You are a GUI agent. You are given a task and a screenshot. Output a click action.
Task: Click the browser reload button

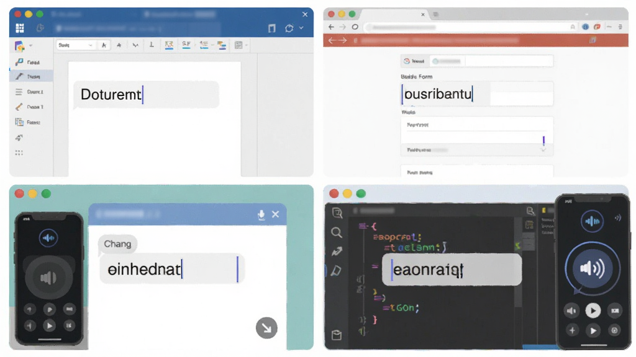[x=355, y=27]
